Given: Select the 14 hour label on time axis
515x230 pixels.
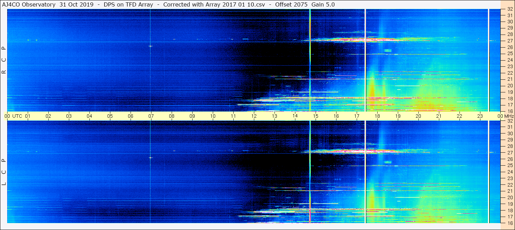Looking at the screenshot, I should point(295,116).
